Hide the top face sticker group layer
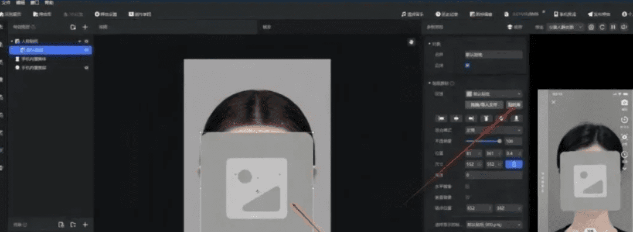The image size is (633, 232). point(86,41)
